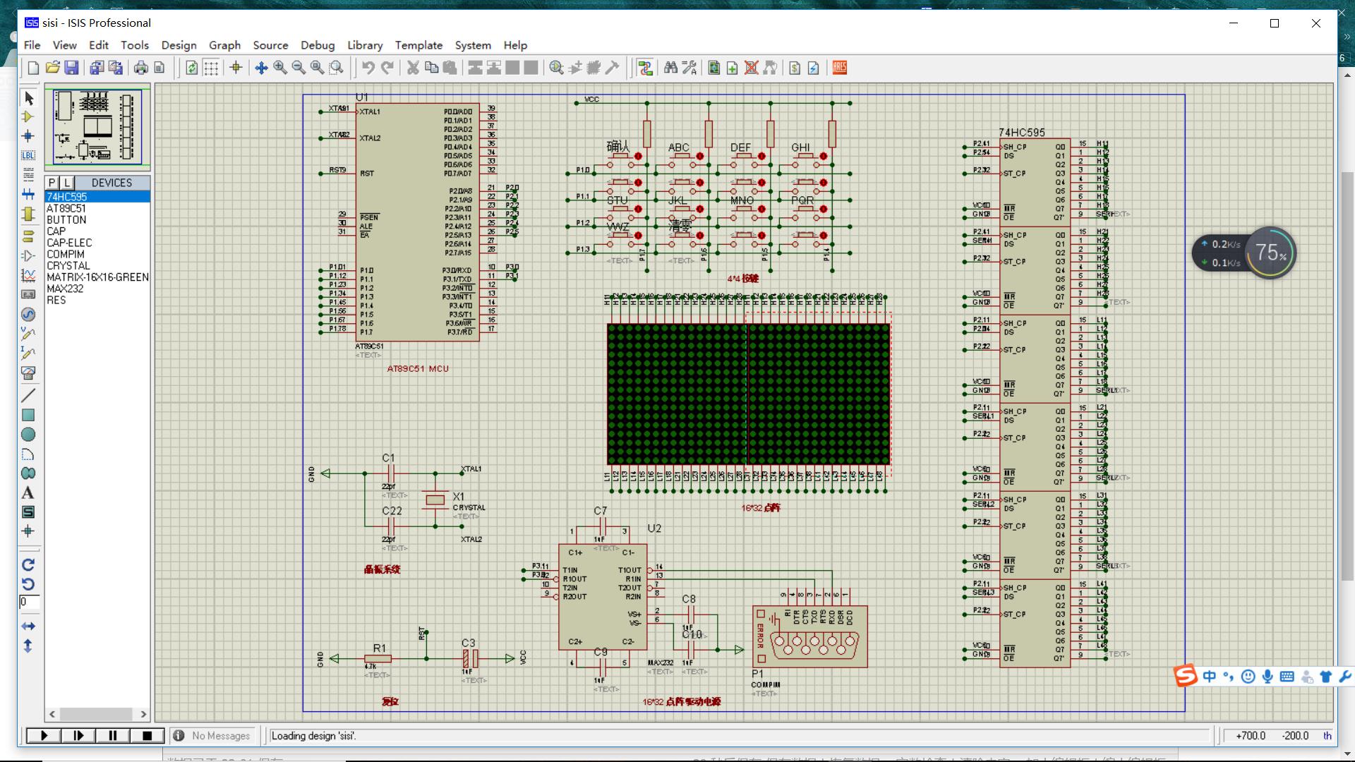The width and height of the screenshot is (1355, 762).
Task: Select the 2D Graphics Text tool
Action: tap(28, 492)
